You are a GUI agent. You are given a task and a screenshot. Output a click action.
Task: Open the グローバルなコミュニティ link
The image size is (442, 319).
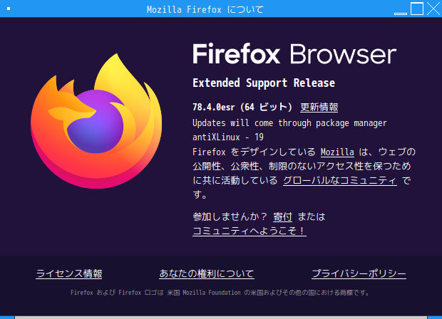point(340,180)
